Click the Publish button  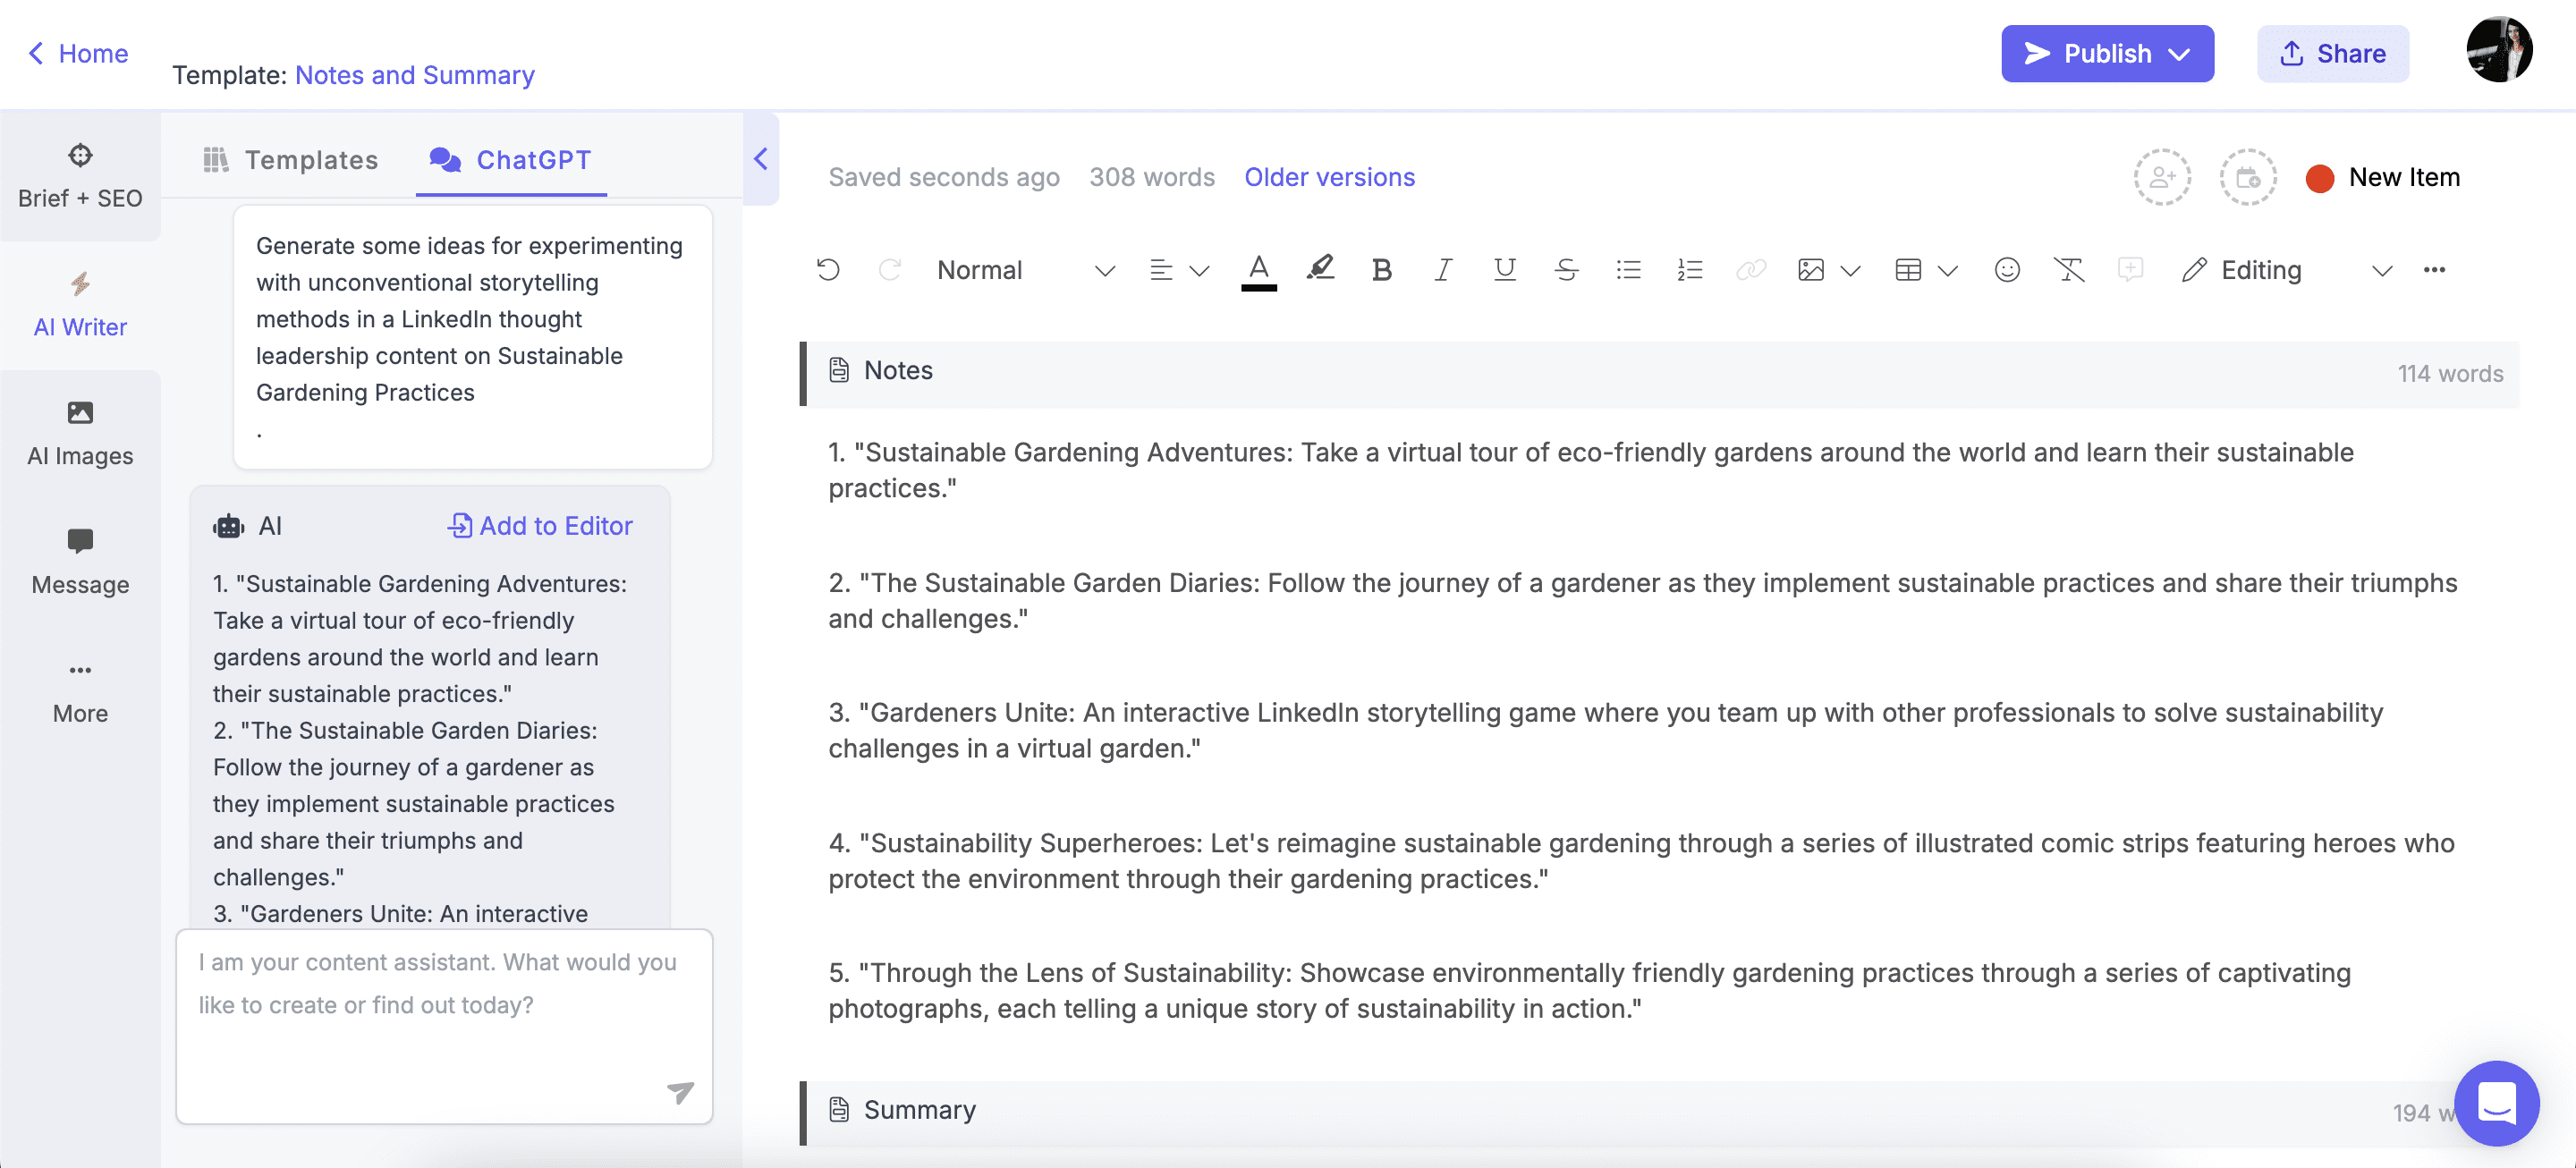[2106, 53]
